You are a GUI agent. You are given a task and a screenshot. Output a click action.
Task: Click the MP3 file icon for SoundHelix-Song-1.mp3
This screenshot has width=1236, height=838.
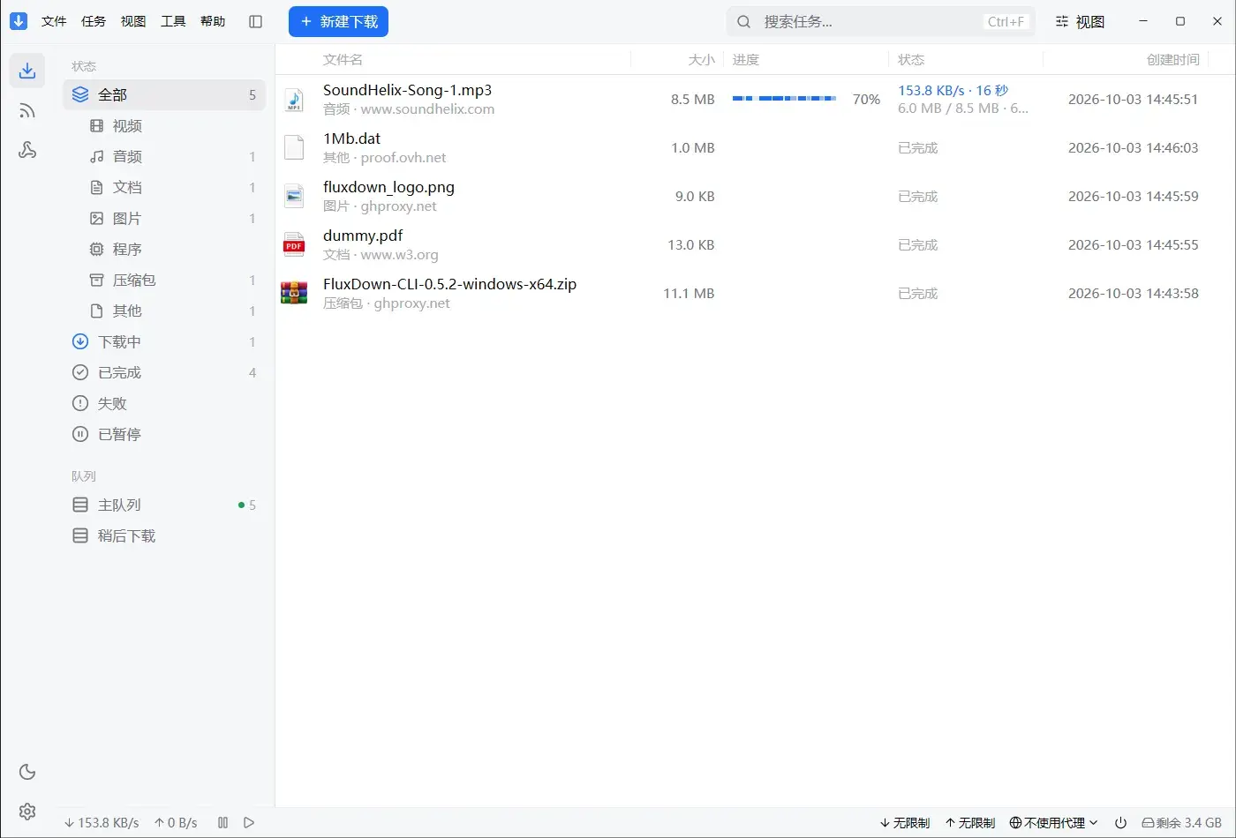[294, 100]
